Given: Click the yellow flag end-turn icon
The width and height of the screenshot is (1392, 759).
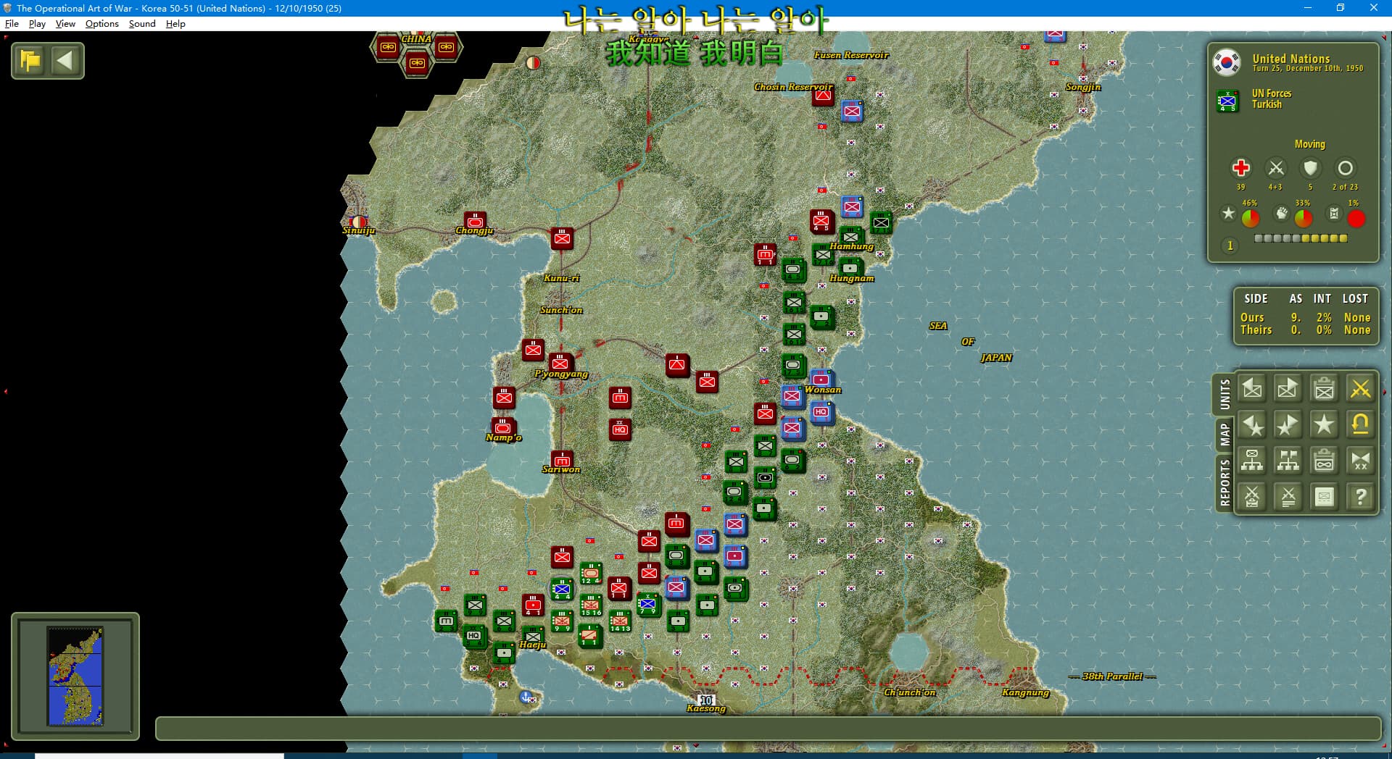Looking at the screenshot, I should (31, 61).
